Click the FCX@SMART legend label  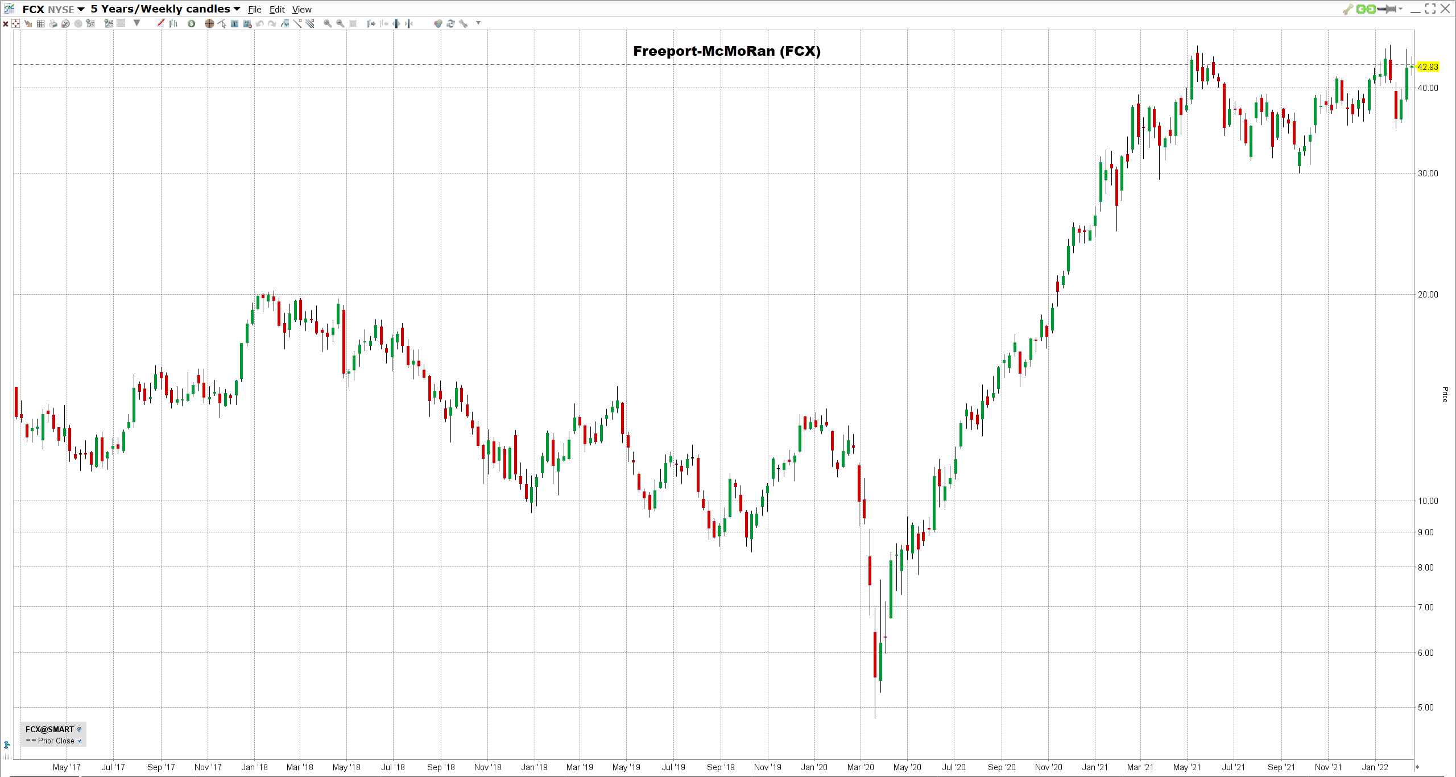click(x=49, y=729)
